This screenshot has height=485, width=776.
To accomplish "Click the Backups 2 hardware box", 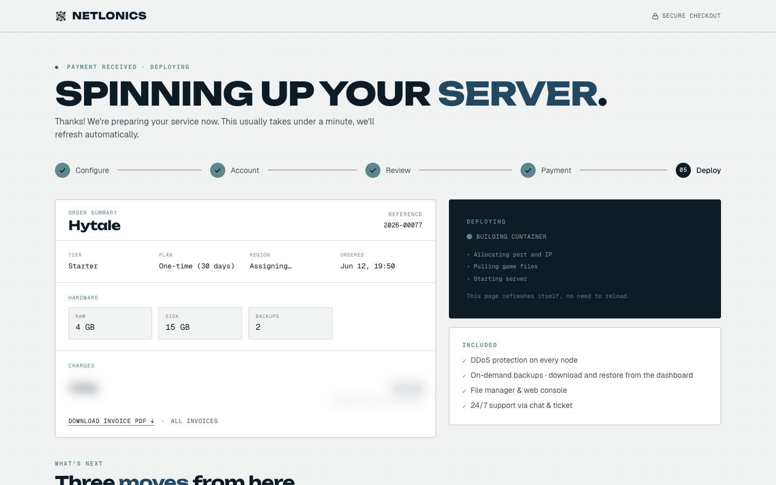I will 290,323.
